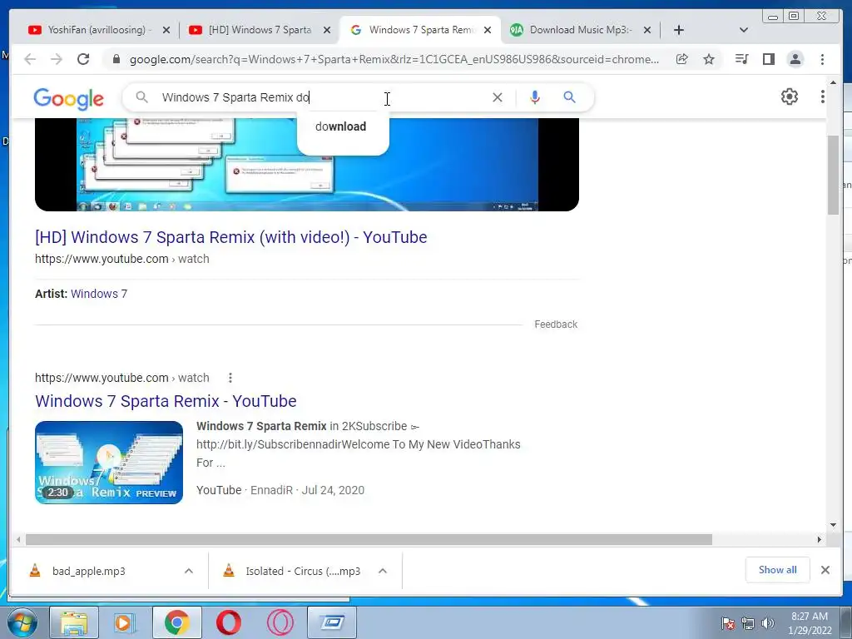Image resolution: width=852 pixels, height=639 pixels.
Task: Click the network tray icon
Action: pyautogui.click(x=748, y=623)
